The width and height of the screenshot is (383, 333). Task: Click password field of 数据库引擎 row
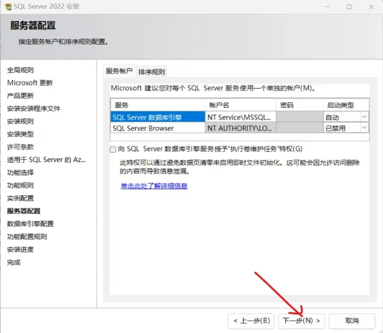299,117
